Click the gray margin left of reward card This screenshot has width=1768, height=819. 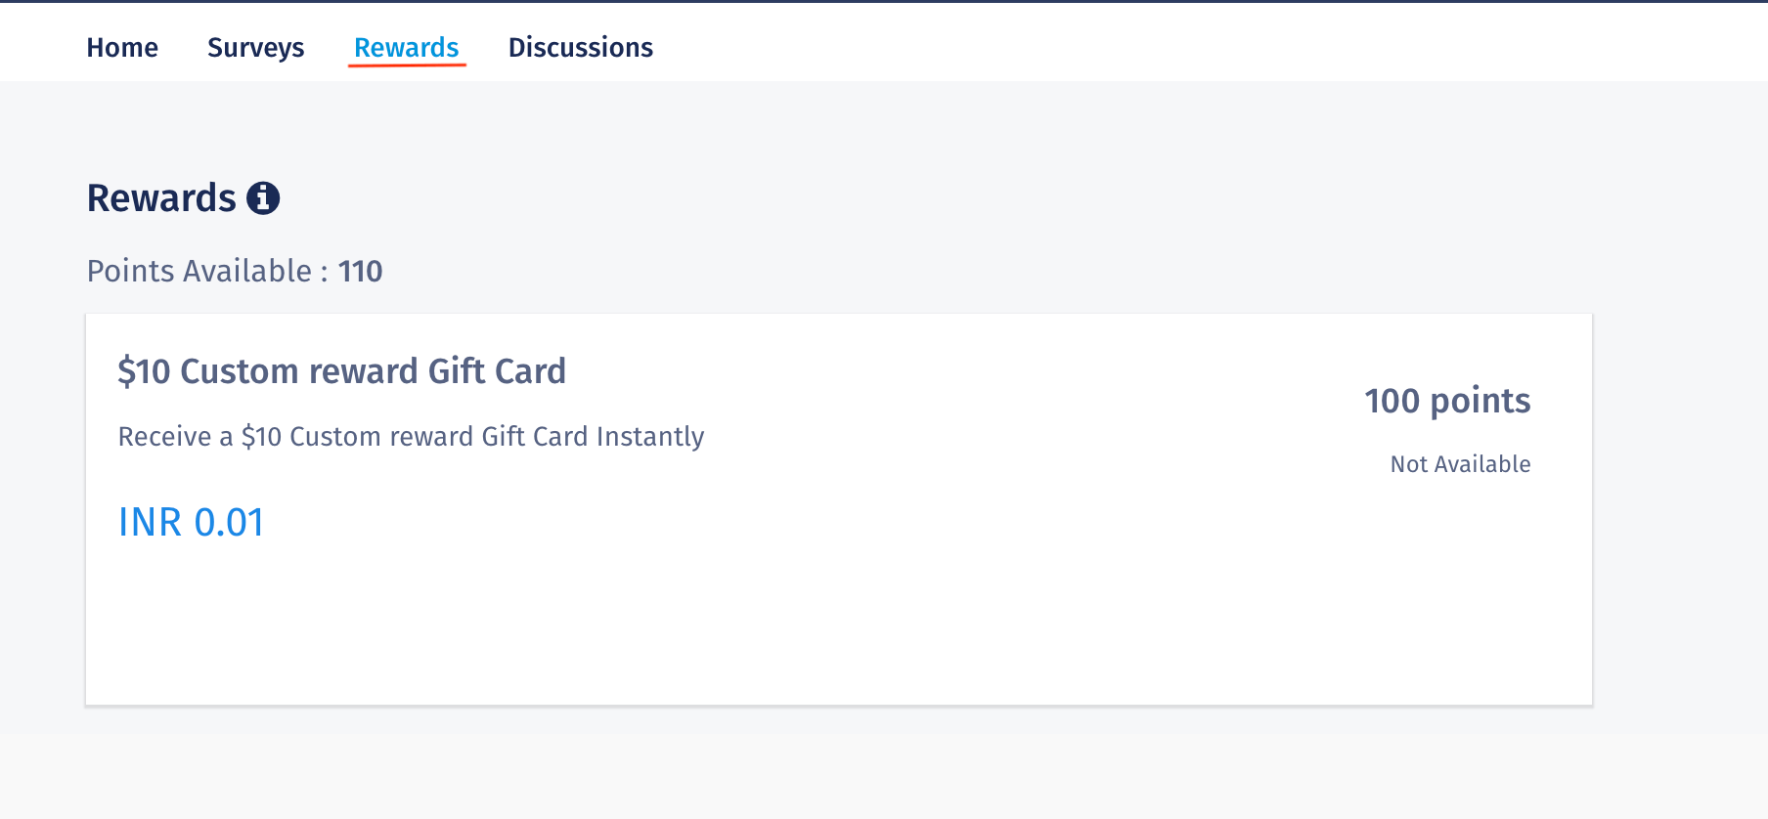click(42, 508)
